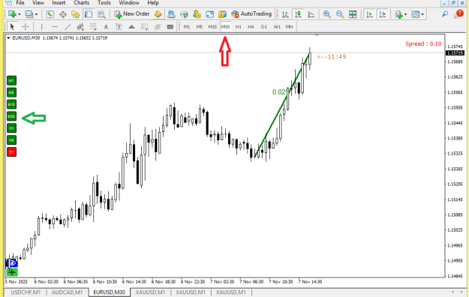
Task: Switch chart to line chart type
Action: tap(311, 14)
